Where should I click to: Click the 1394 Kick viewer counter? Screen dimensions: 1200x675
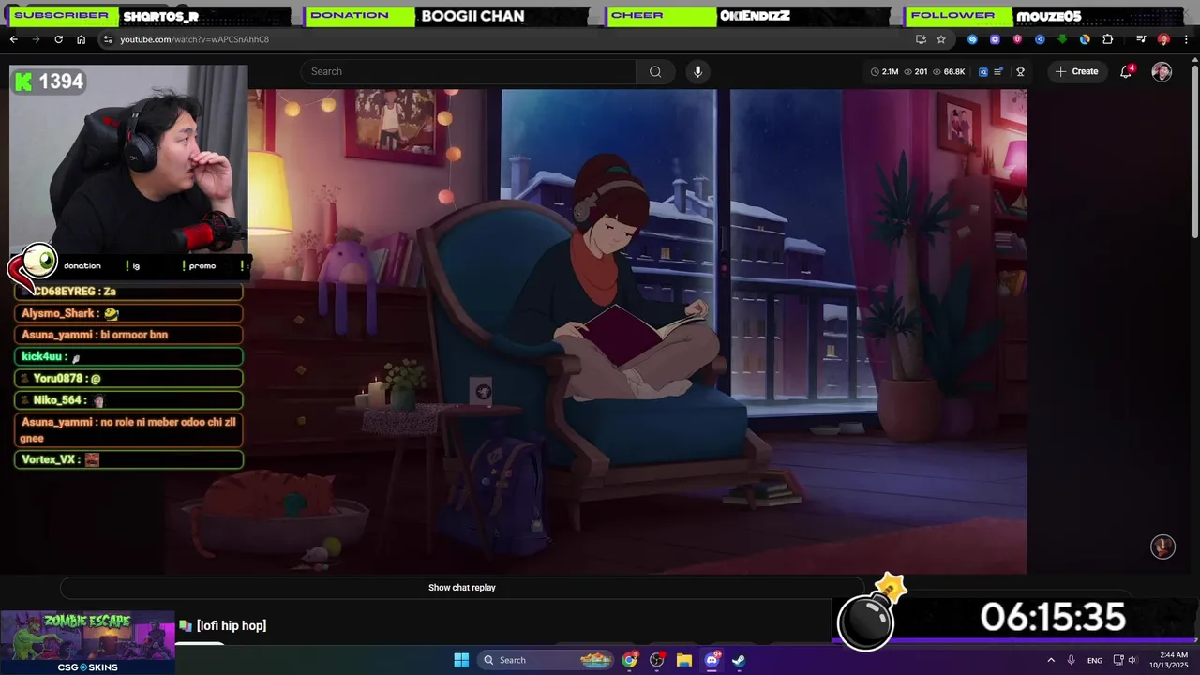(x=50, y=82)
